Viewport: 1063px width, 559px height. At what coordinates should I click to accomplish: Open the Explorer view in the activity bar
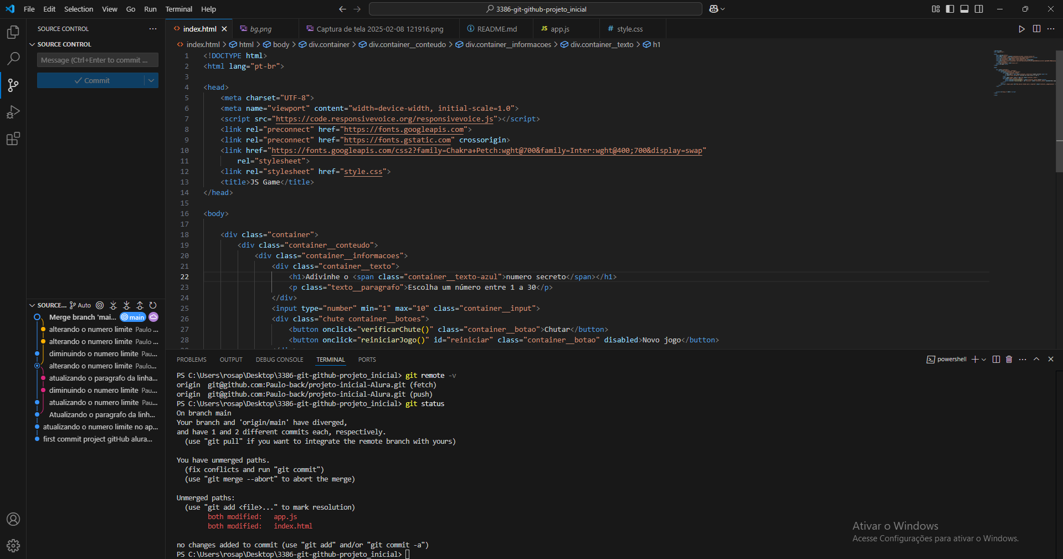[13, 32]
